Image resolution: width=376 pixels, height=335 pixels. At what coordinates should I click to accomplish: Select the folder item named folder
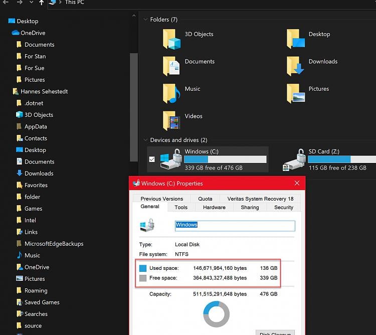32,197
